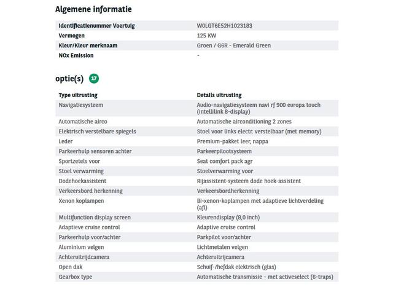Click the Gearbox type label
Screen dimensions: 393x295
[x=76, y=277]
